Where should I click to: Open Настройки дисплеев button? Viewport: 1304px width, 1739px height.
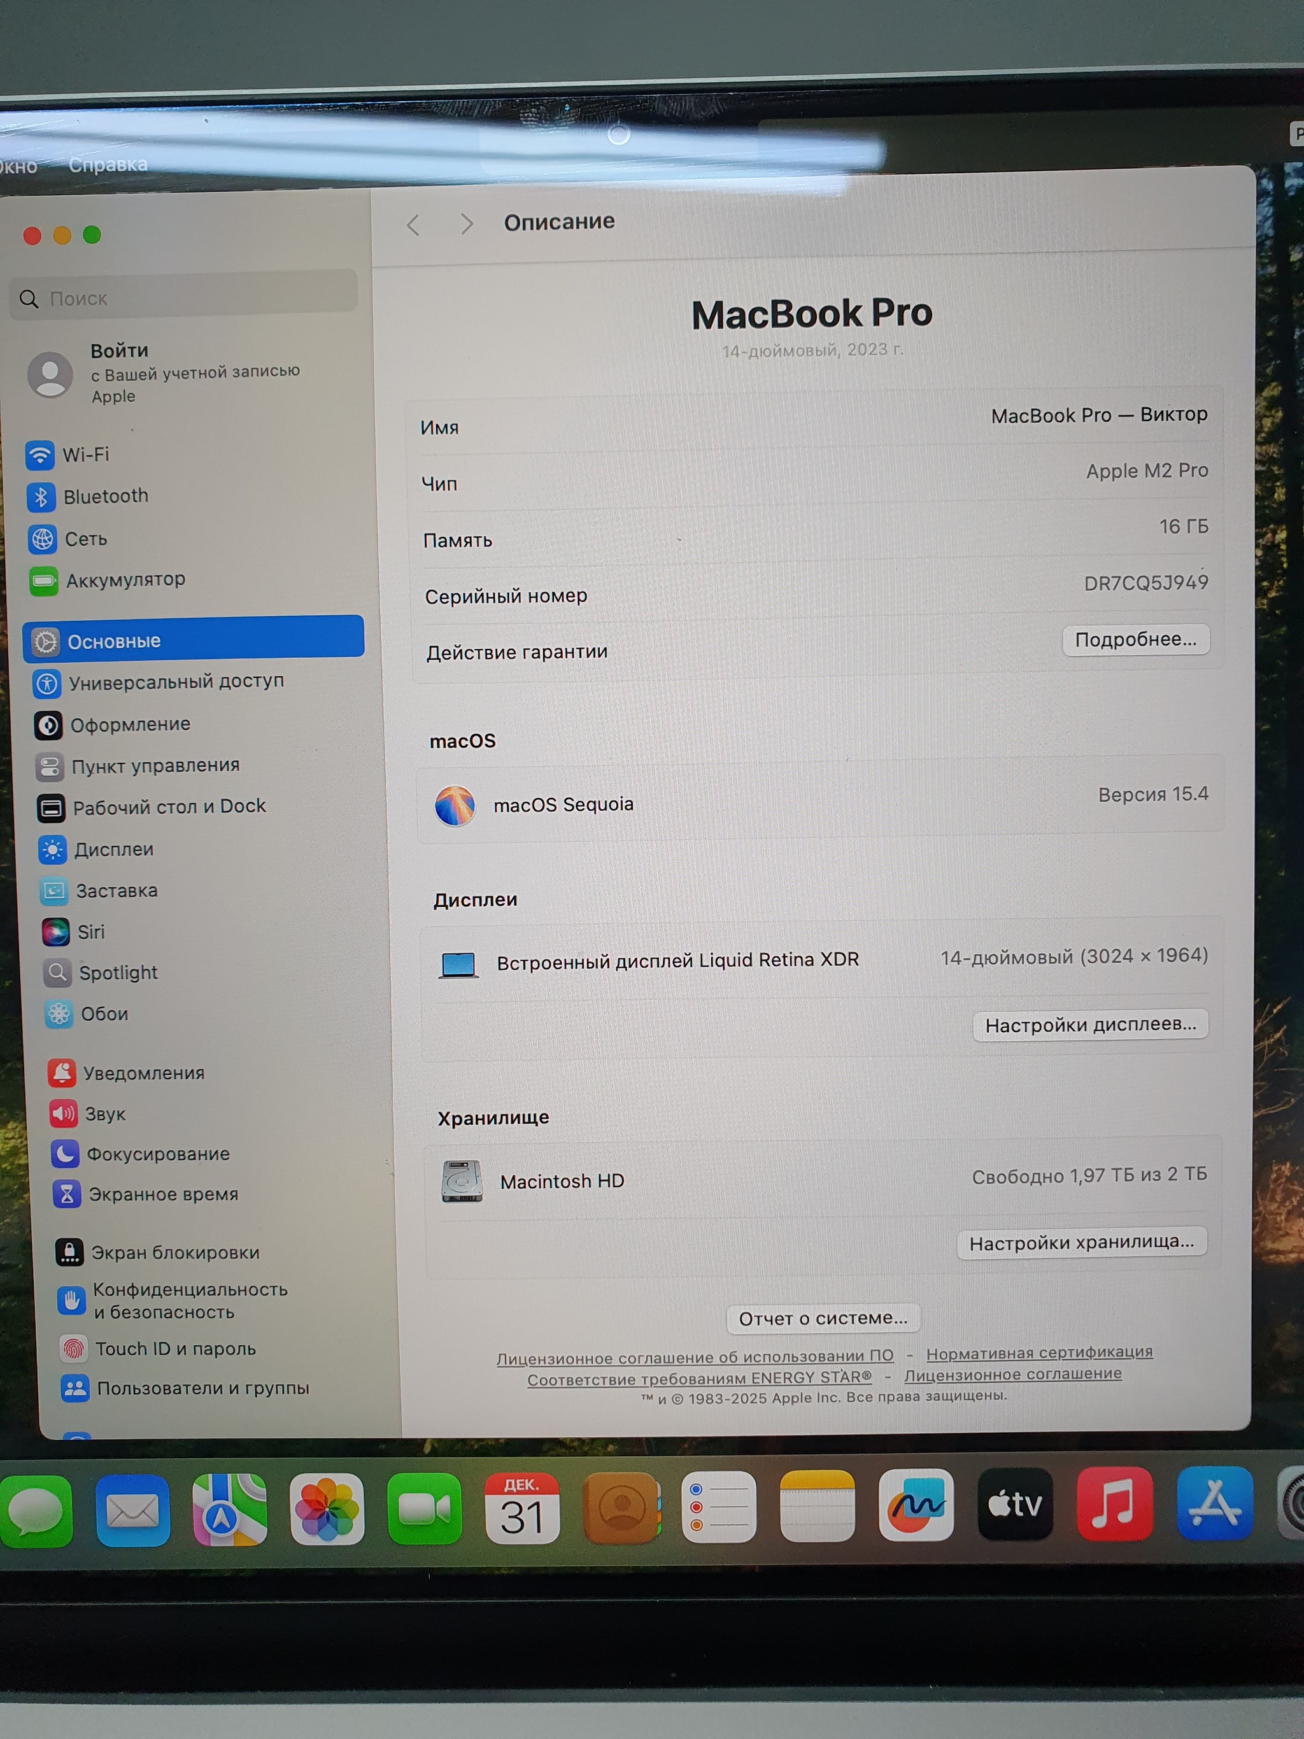(1089, 1025)
